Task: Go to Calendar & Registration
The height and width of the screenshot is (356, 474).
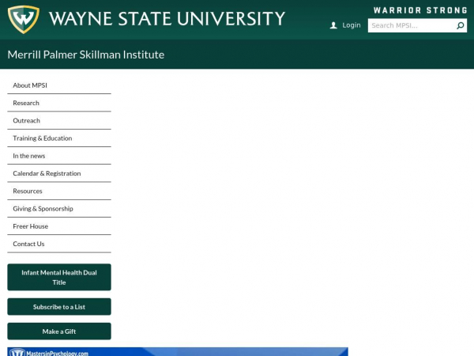Action: click(59, 173)
